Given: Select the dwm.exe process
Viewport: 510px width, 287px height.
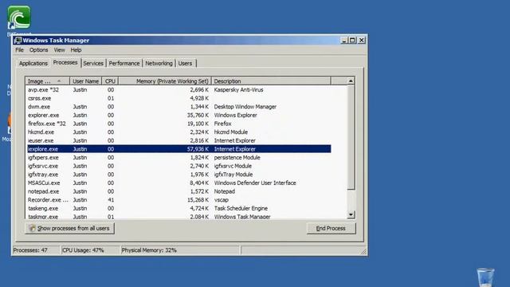Looking at the screenshot, I should pyautogui.click(x=178, y=107).
